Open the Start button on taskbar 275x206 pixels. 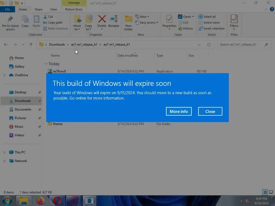click(x=7, y=201)
